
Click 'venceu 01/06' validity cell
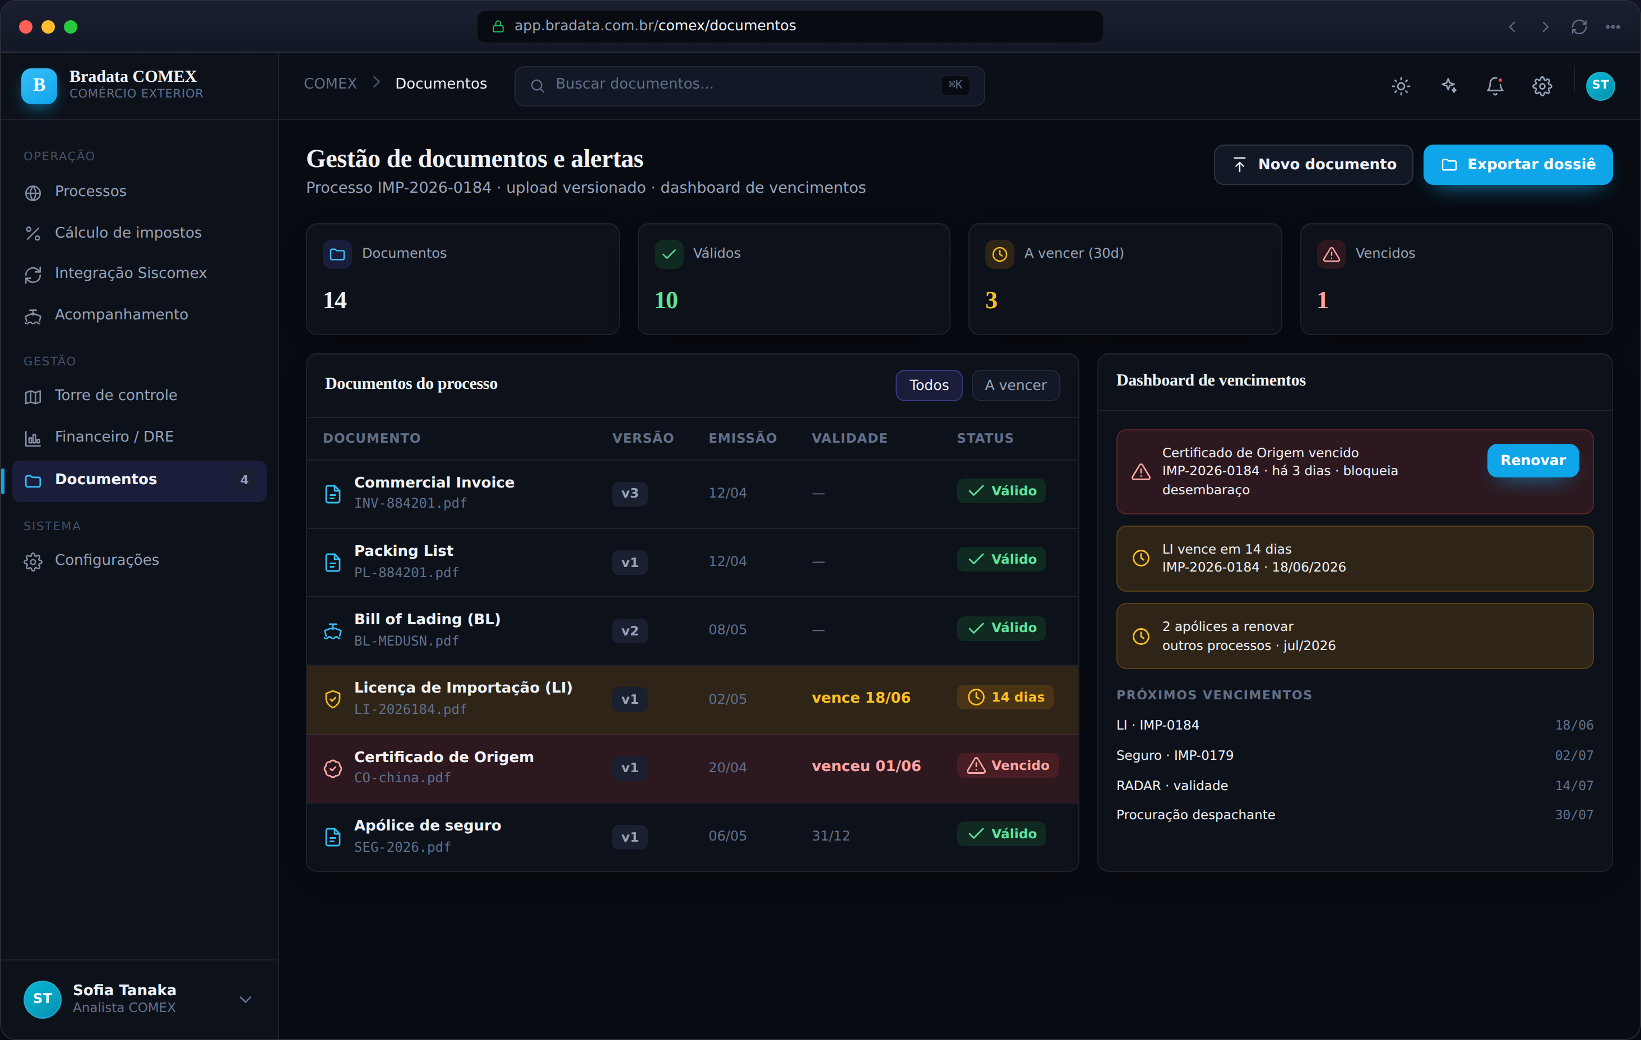(x=866, y=766)
